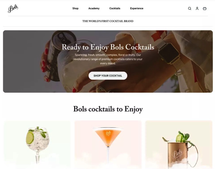Click the 'Bols cocktails to Enjoy' heading
Image resolution: width=215 pixels, height=169 pixels.
[108, 109]
